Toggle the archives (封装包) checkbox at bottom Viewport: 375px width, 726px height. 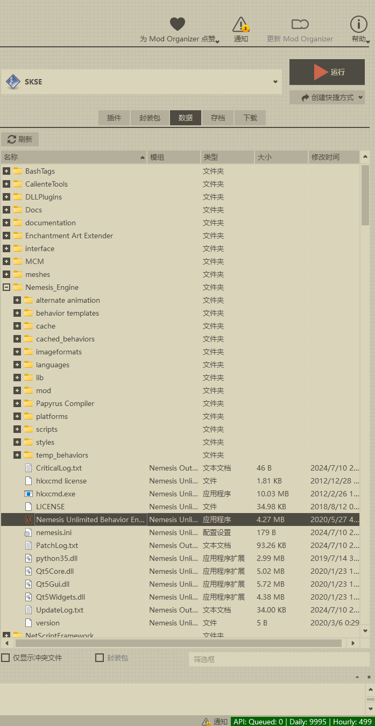click(100, 658)
